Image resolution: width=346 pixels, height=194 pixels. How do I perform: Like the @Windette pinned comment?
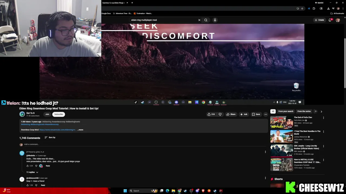pyautogui.click(x=28, y=166)
